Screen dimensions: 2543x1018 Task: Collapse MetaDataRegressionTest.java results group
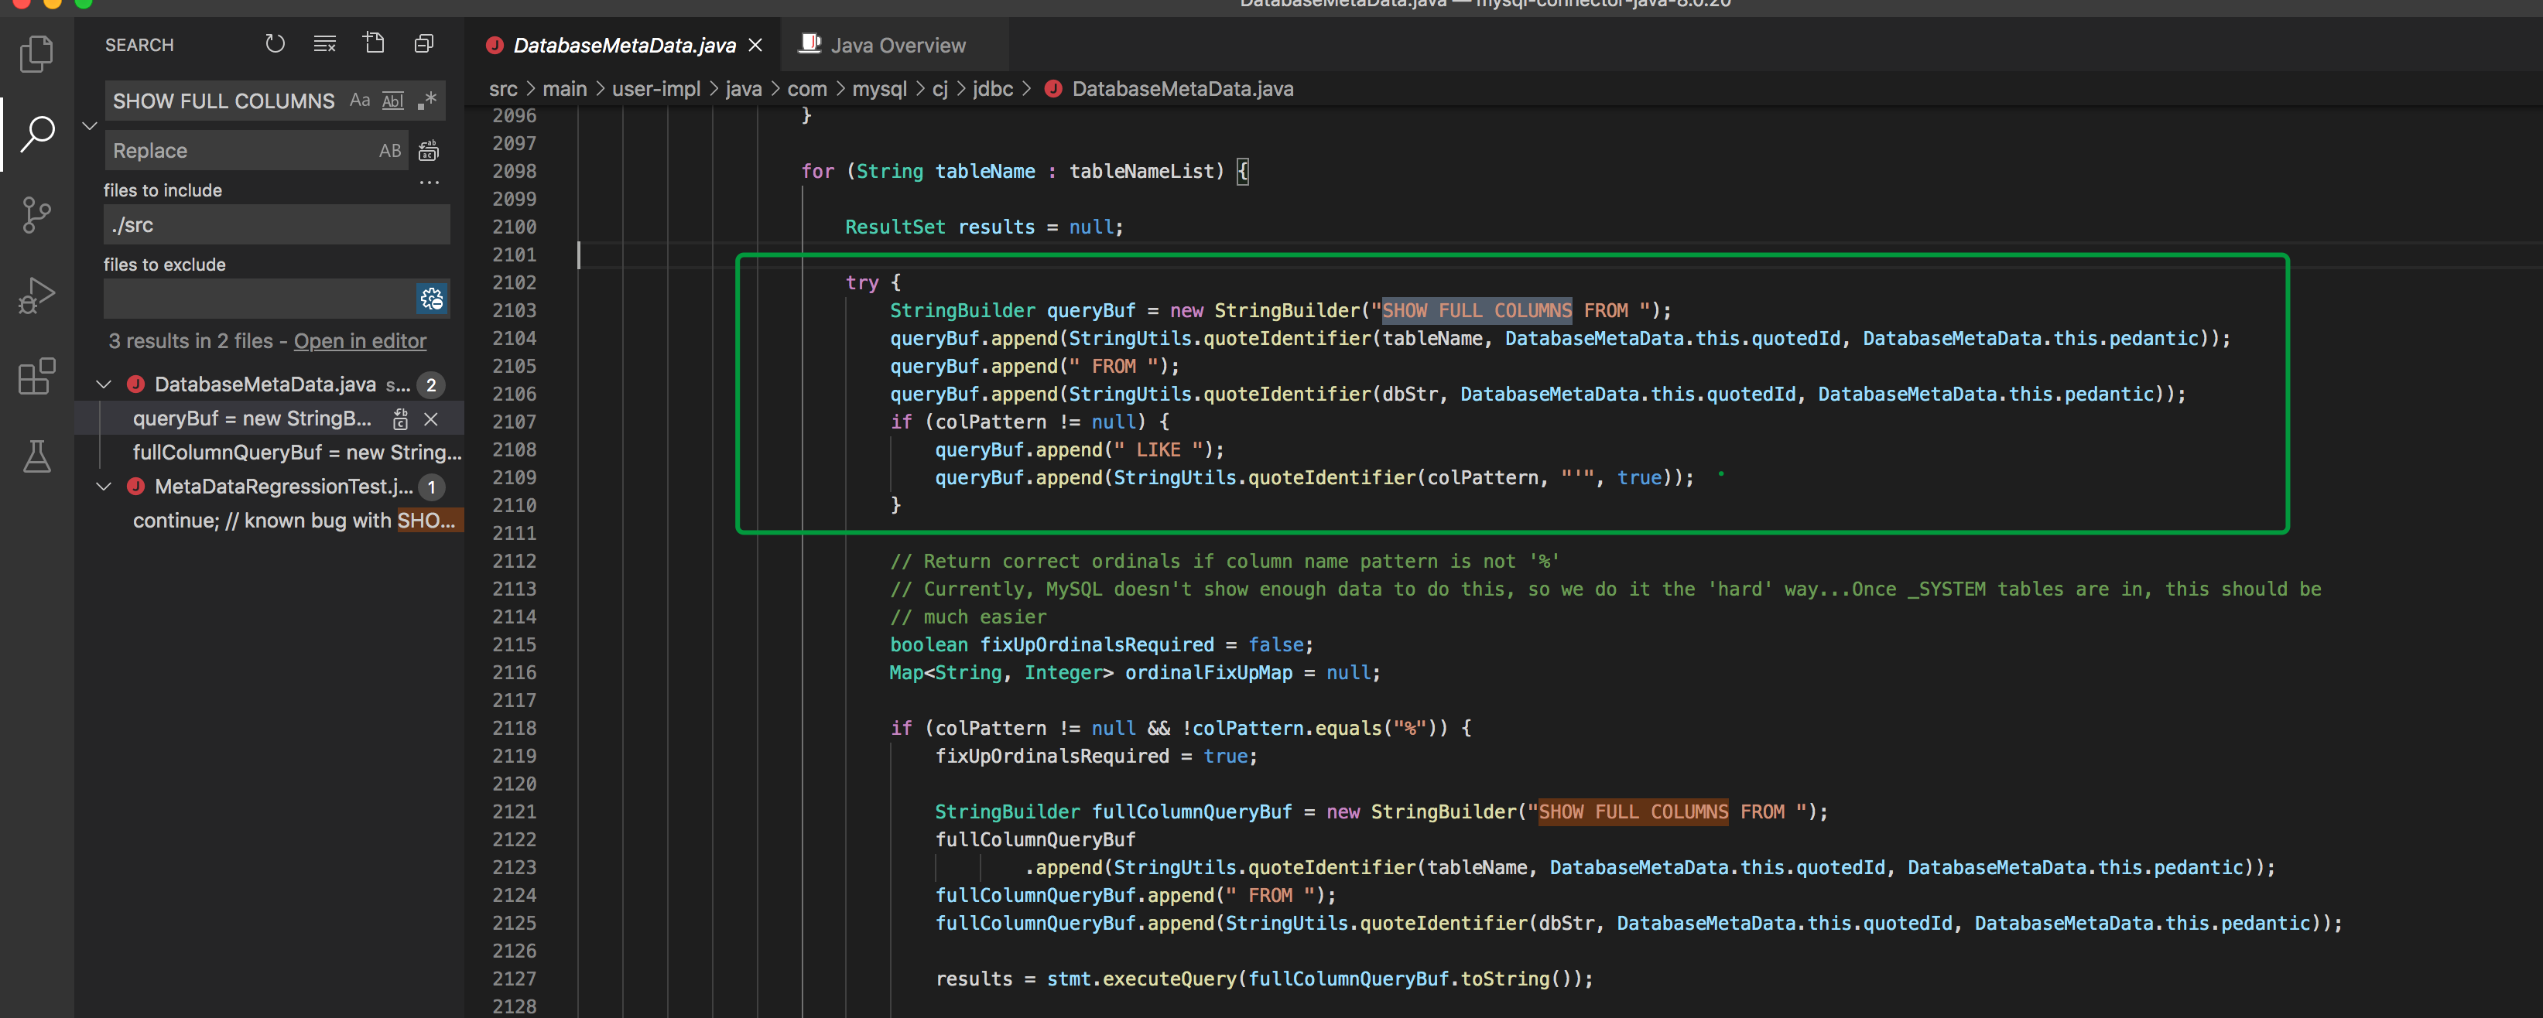point(104,487)
